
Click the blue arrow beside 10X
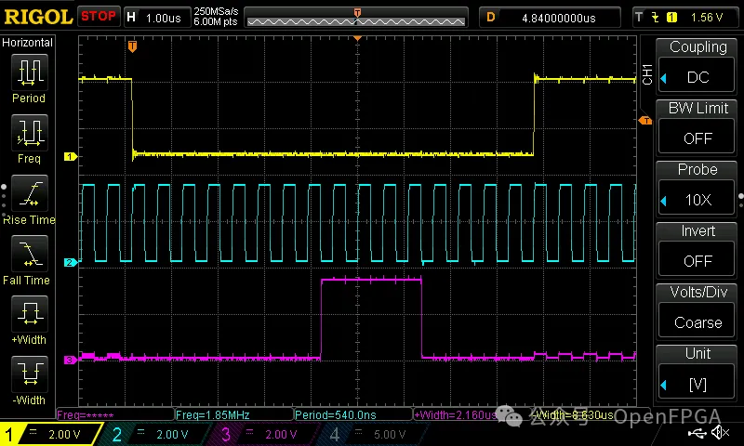[664, 201]
